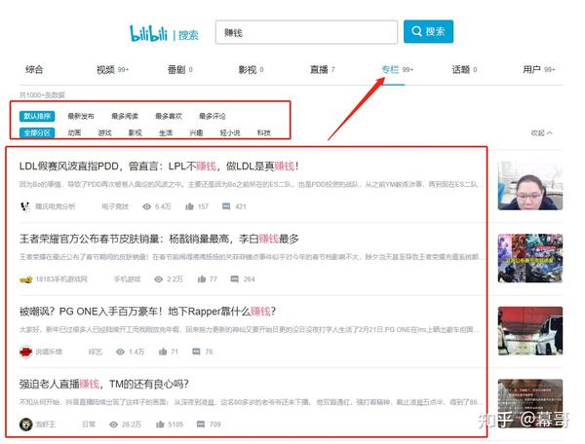Click the bilibili logo
Image resolution: width=585 pixels, height=444 pixels.
coord(148,33)
